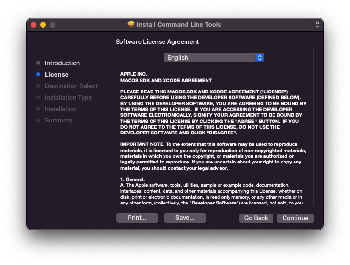Click the bold 'Developer Software' term
This screenshot has width=350, height=265.
pyautogui.click(x=214, y=203)
